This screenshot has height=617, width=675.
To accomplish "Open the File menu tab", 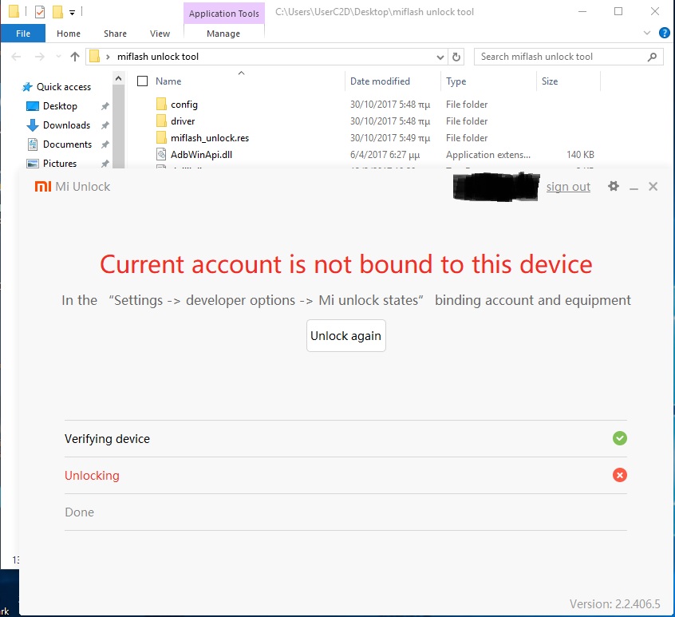I will pyautogui.click(x=23, y=34).
